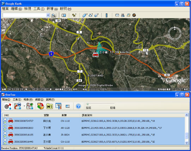
Task: Open the yellow vehicle folder icon in GooTrac
Action: point(49,106)
